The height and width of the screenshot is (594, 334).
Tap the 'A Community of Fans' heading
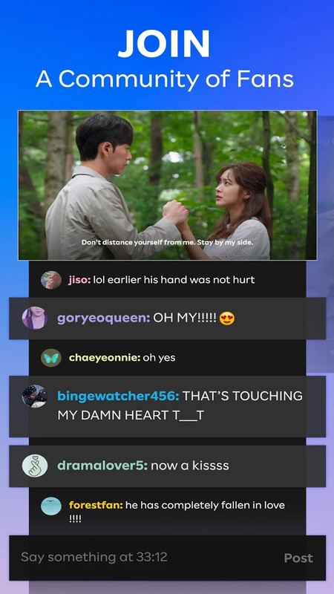point(165,79)
